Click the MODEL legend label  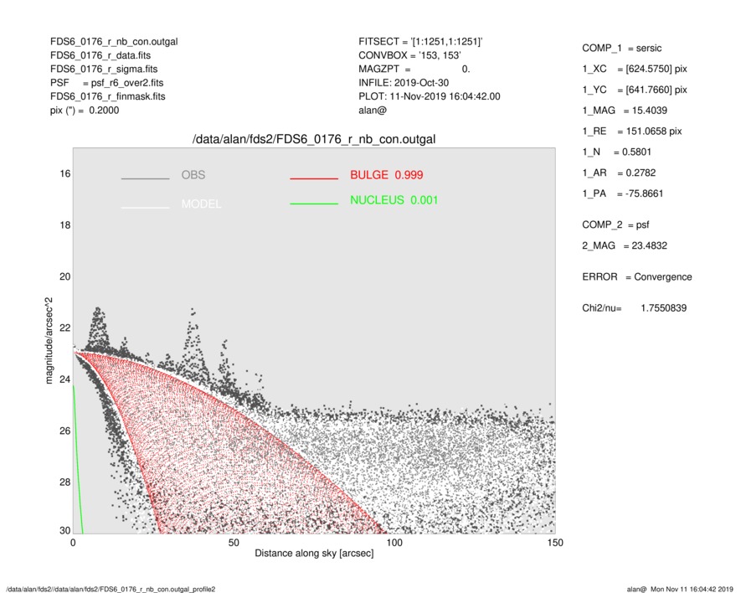201,204
